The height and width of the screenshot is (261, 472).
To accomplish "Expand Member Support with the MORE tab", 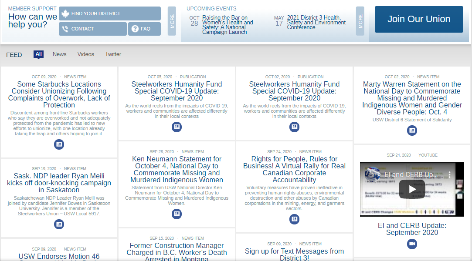I will 172,21.
